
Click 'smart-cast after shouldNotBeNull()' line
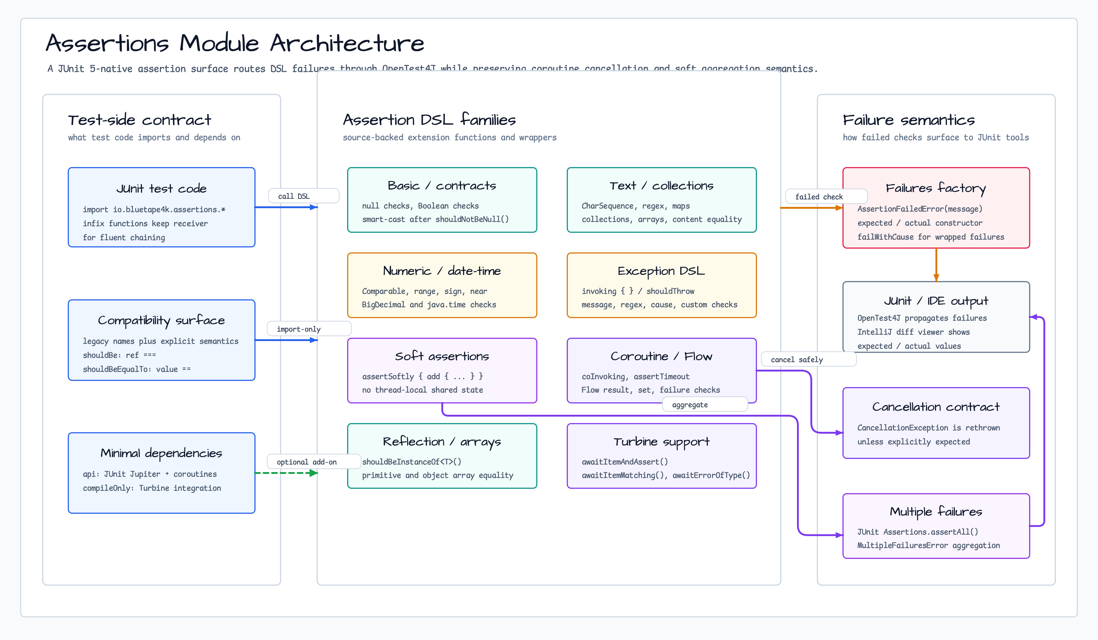(436, 219)
